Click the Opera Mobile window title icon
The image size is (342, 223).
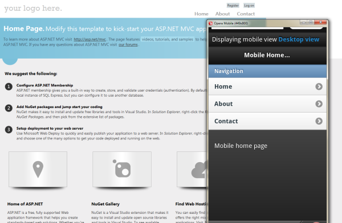(211, 23)
